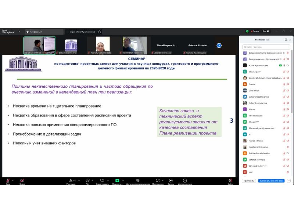The width and height of the screenshot is (294, 213).
Task: Expand the options beside Выключить звук для всех
Action: click(x=289, y=181)
